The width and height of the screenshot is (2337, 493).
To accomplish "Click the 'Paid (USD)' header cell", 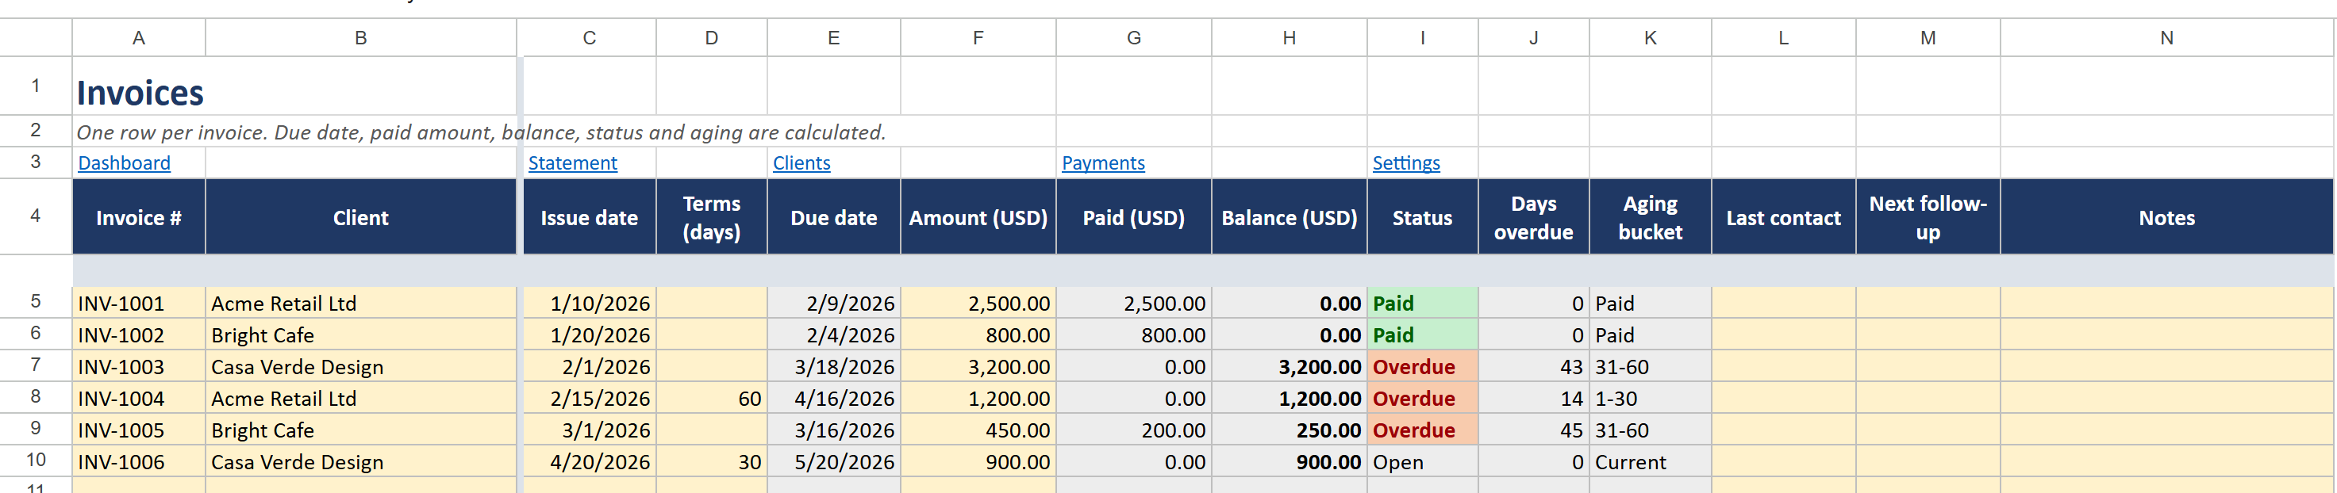I will point(1134,217).
